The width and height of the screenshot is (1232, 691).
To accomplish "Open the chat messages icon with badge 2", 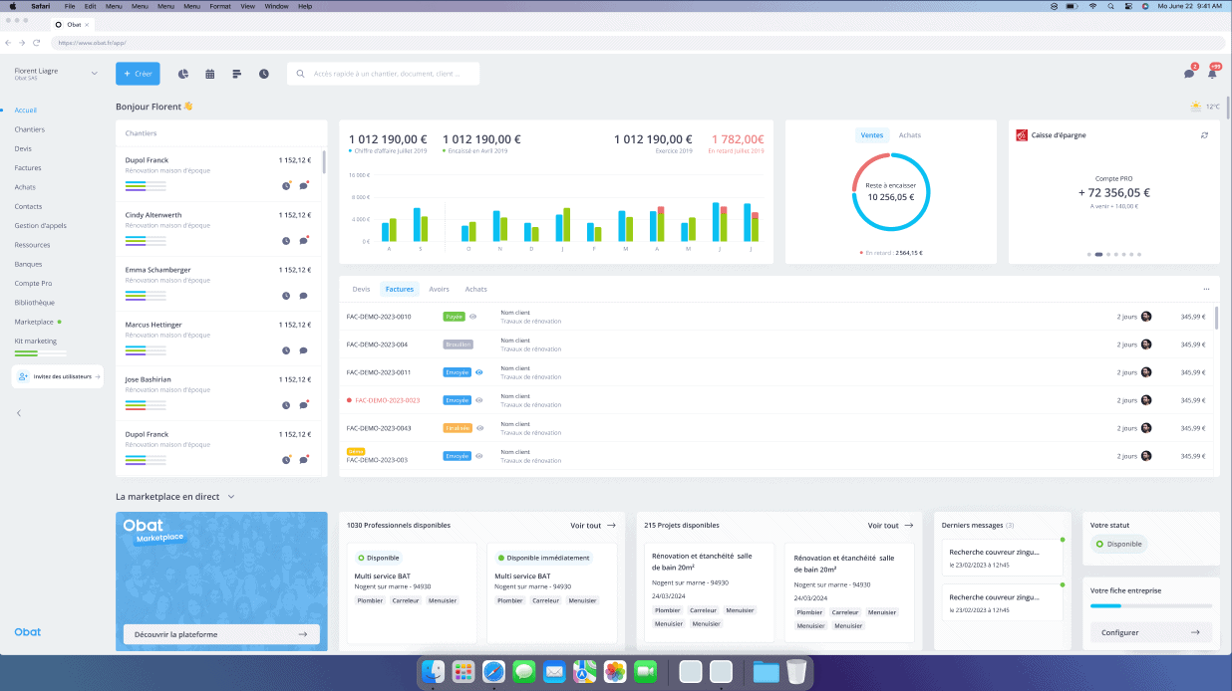I will click(1189, 74).
